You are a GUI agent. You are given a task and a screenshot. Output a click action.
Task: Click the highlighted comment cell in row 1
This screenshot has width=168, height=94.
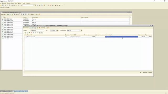click(x=122, y=37)
